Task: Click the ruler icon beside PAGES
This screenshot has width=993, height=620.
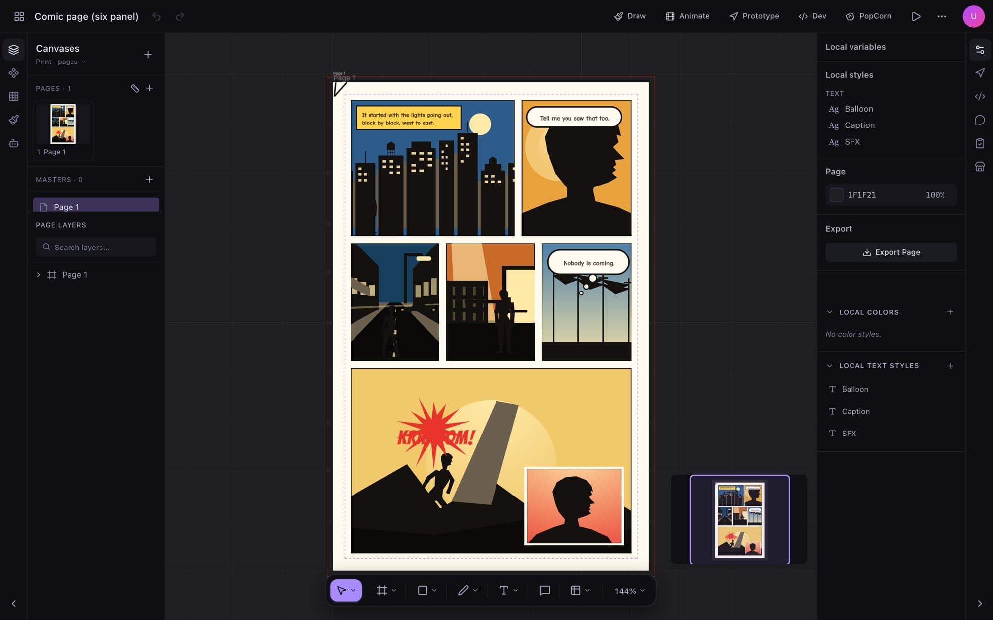Action: click(x=135, y=88)
